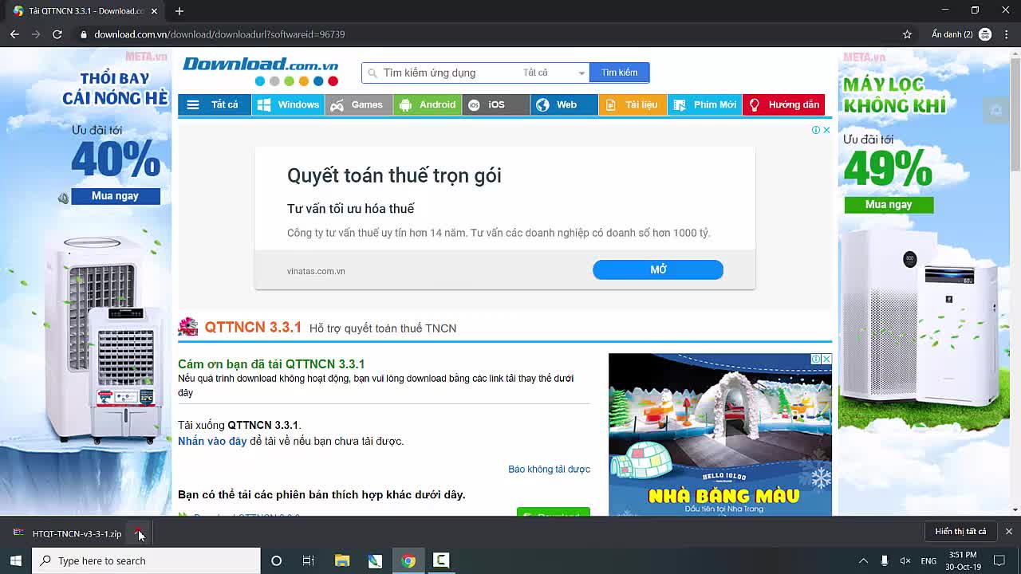Mute the left ad speaker icon
The height and width of the screenshot is (574, 1021).
pos(63,199)
